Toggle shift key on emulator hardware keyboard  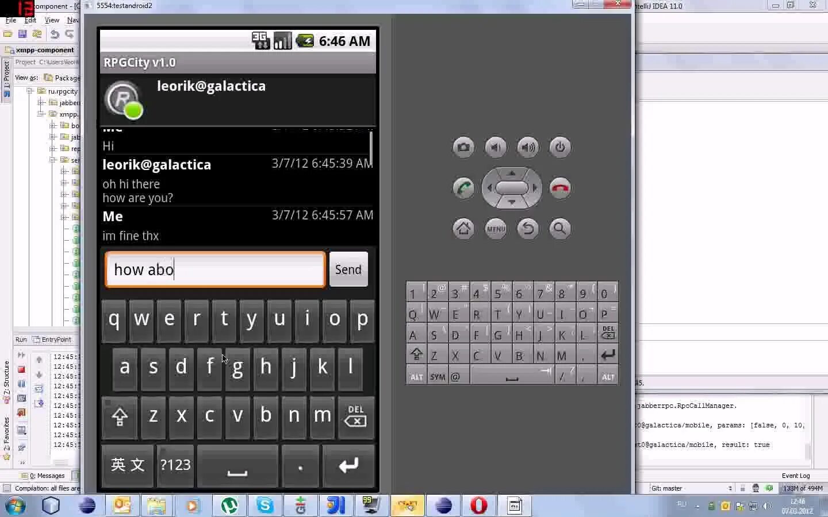click(416, 354)
